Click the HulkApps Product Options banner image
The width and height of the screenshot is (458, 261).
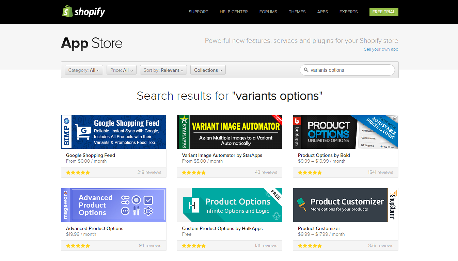pyautogui.click(x=230, y=205)
